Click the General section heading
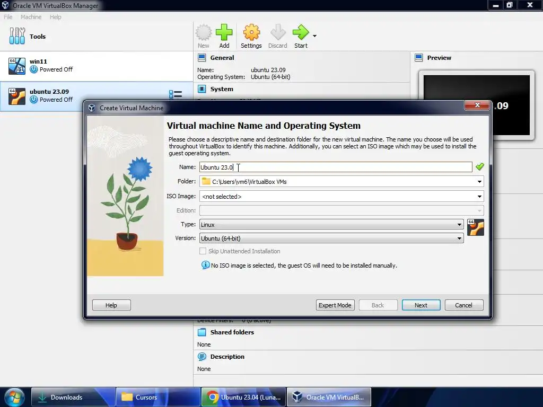 click(x=222, y=58)
